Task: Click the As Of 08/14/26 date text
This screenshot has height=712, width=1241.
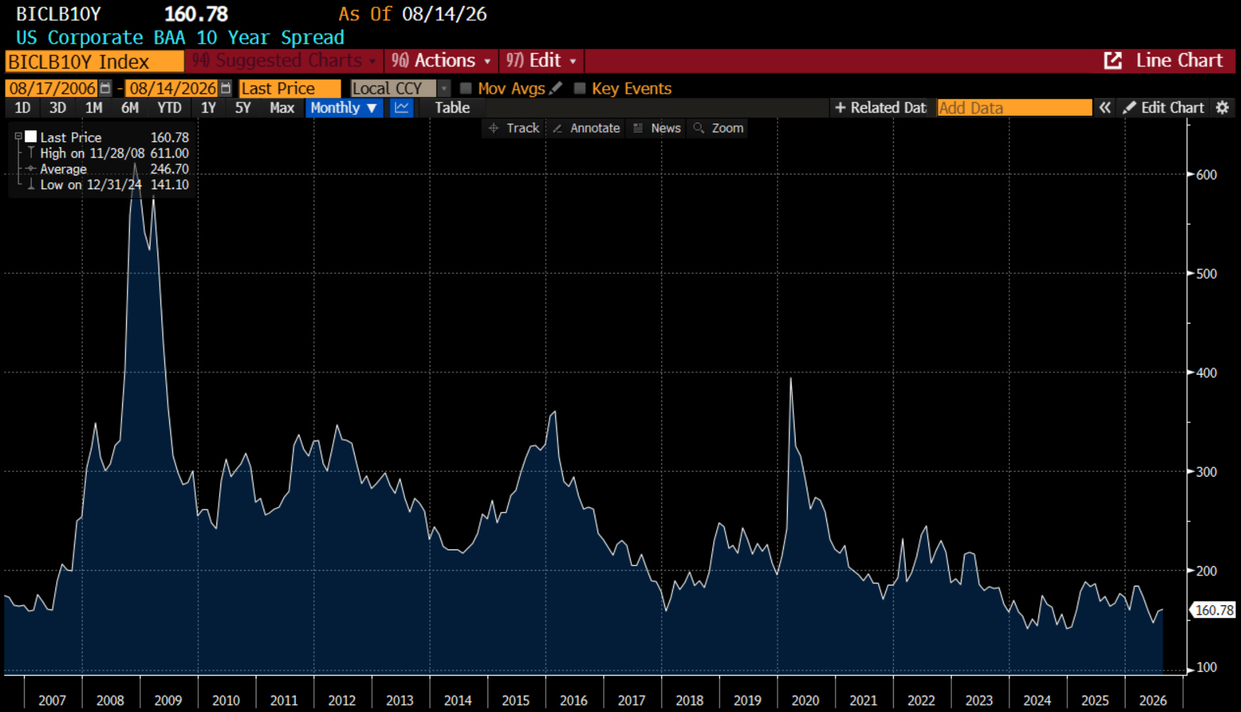Action: coord(412,14)
